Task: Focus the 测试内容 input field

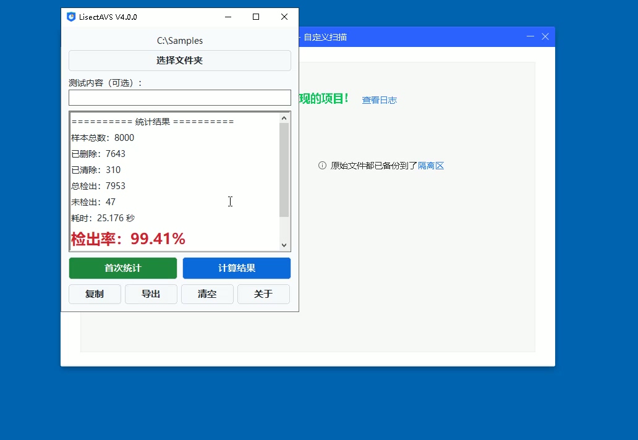Action: (x=180, y=98)
